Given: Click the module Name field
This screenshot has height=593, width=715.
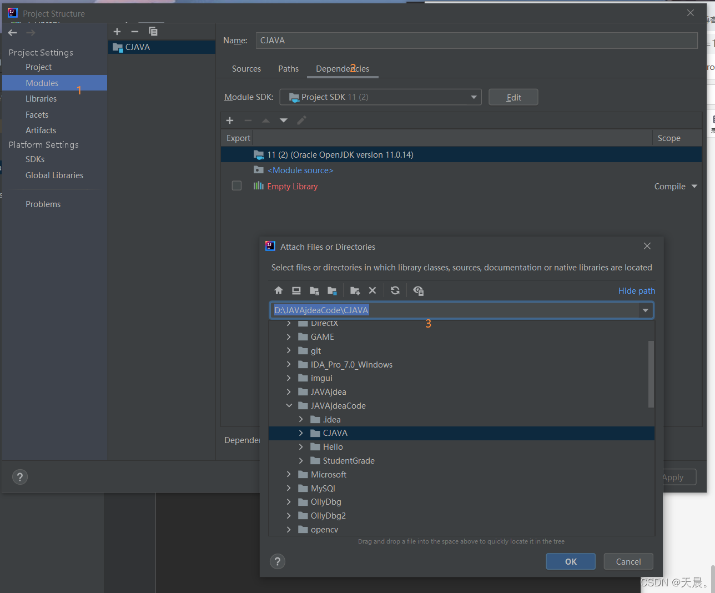Looking at the screenshot, I should click(477, 41).
